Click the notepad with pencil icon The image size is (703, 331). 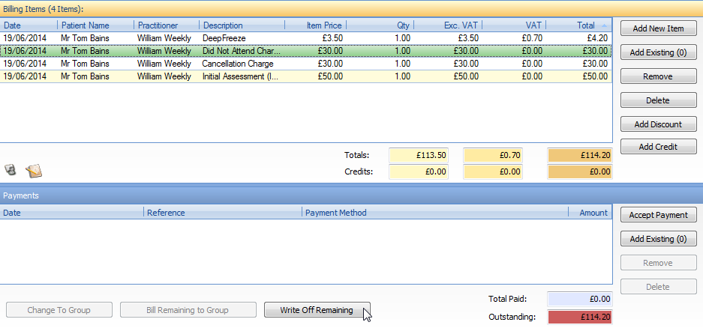tap(34, 171)
